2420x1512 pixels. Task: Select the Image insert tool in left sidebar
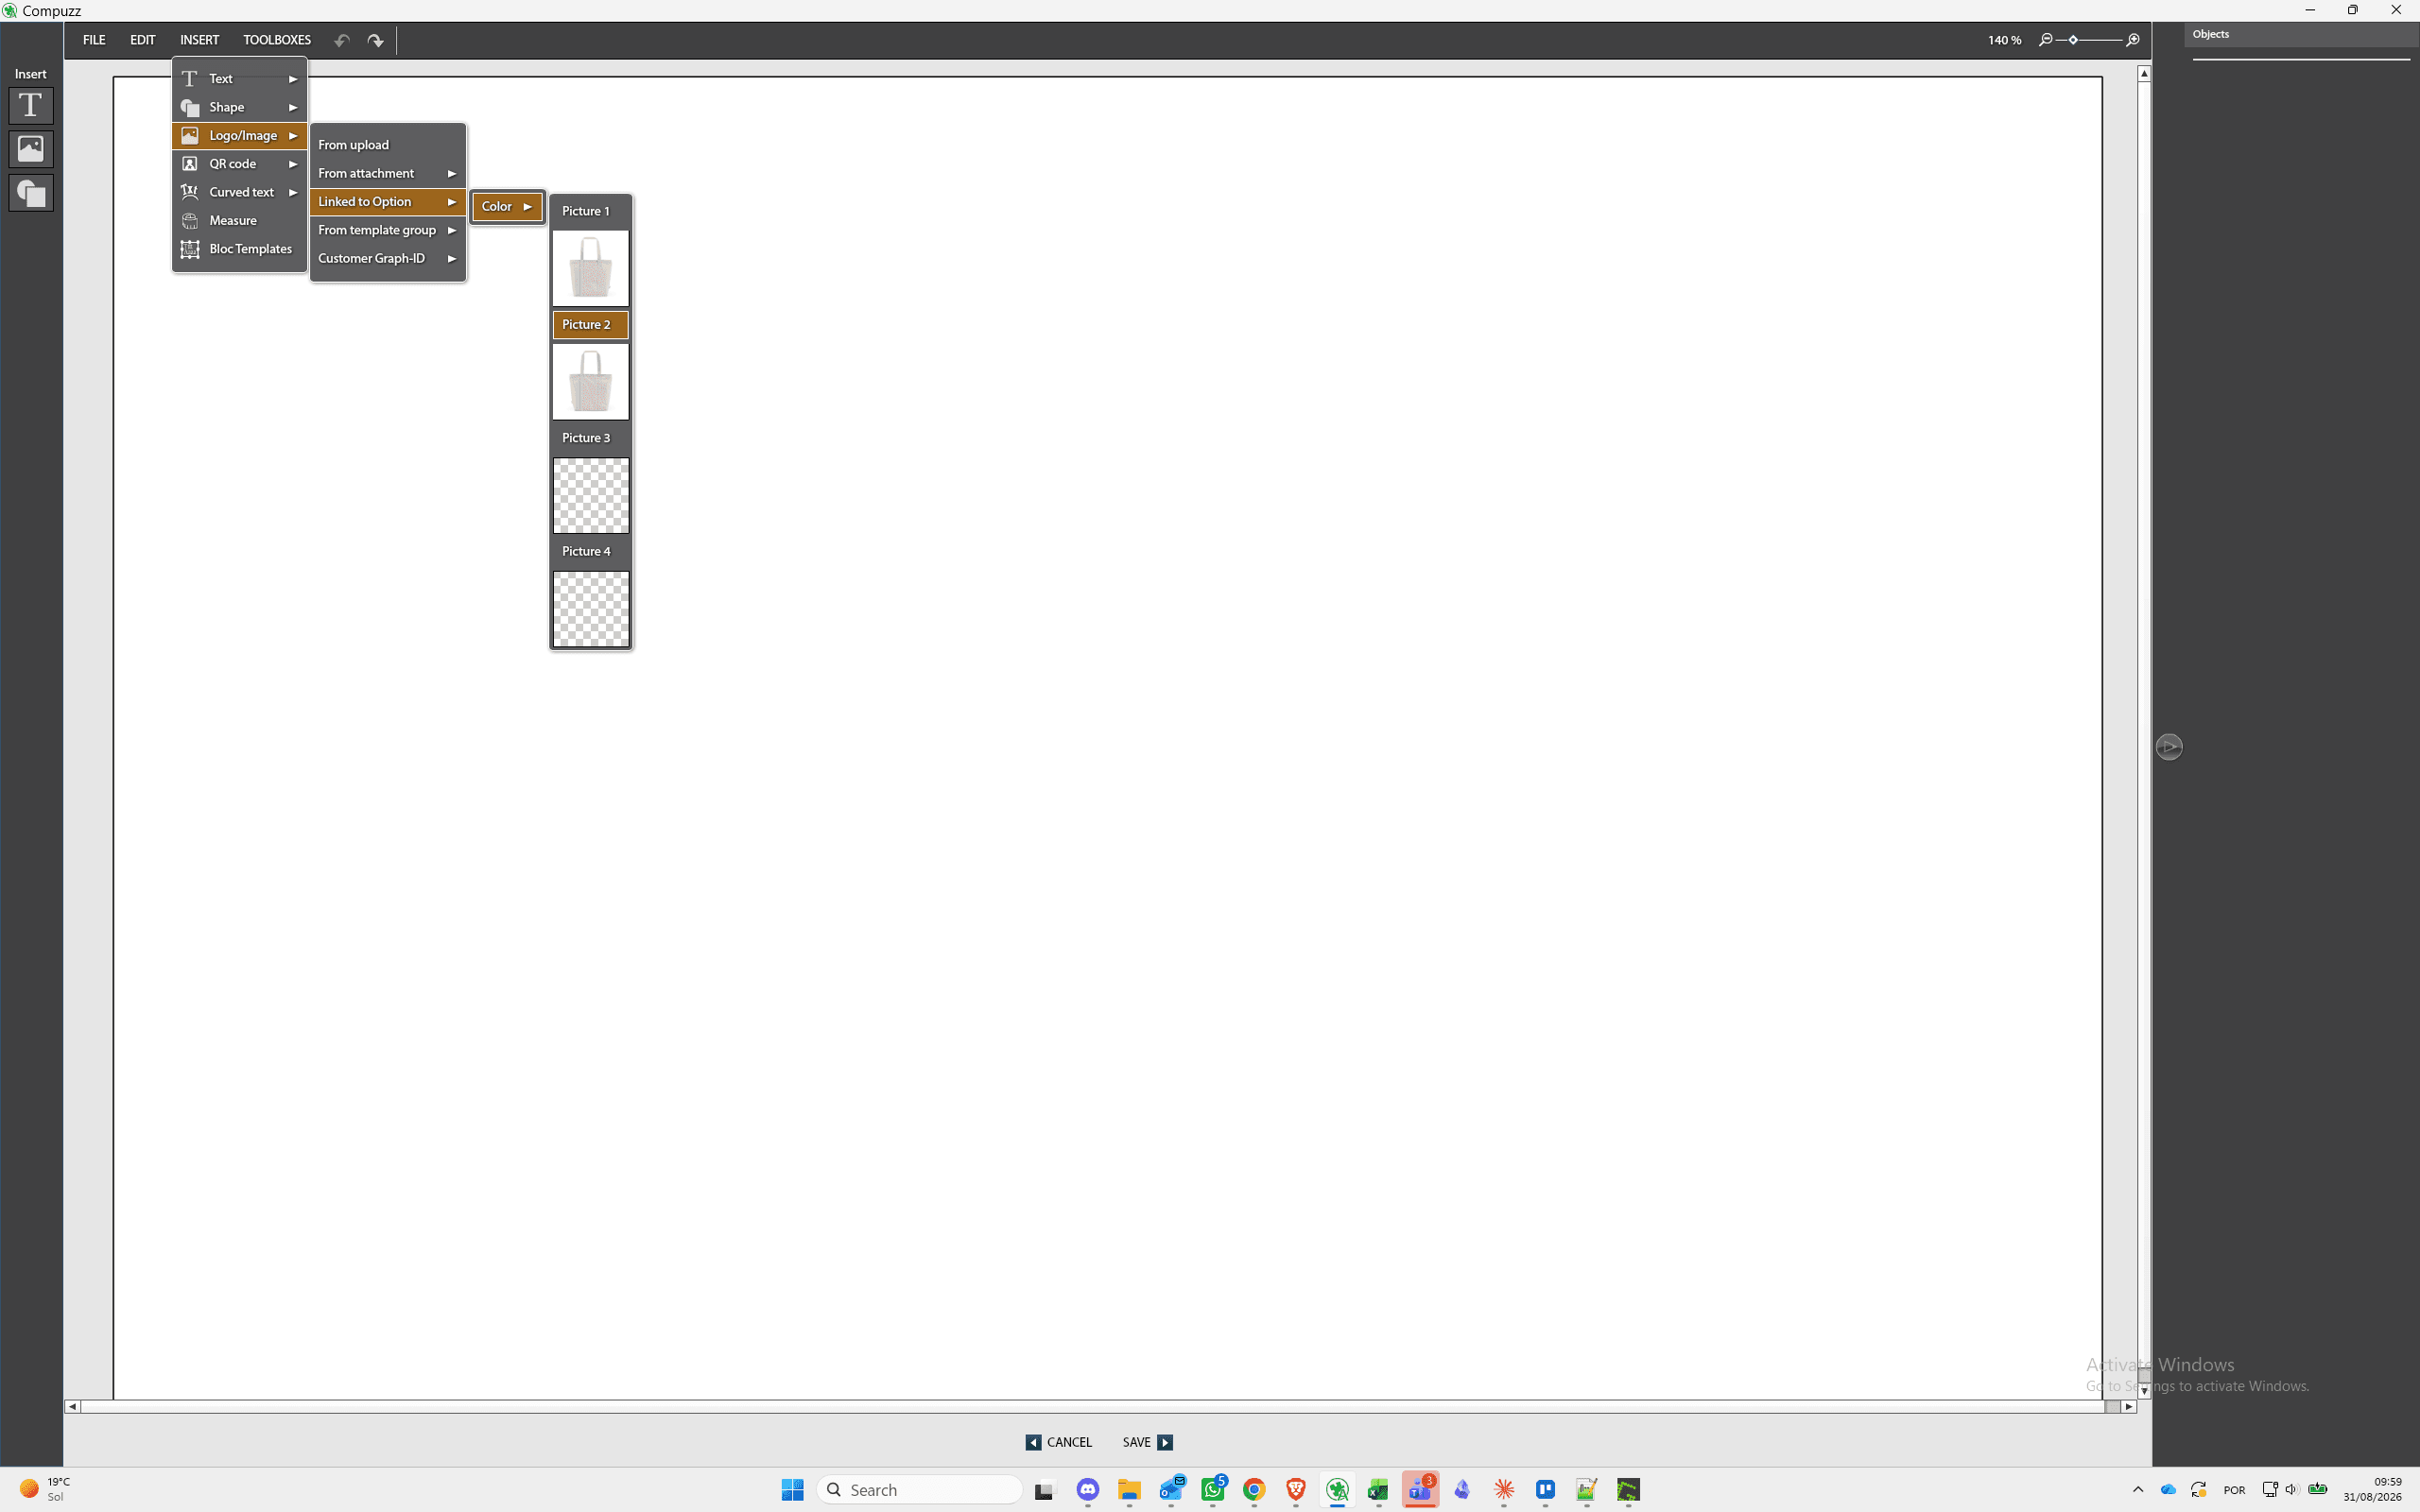point(31,149)
